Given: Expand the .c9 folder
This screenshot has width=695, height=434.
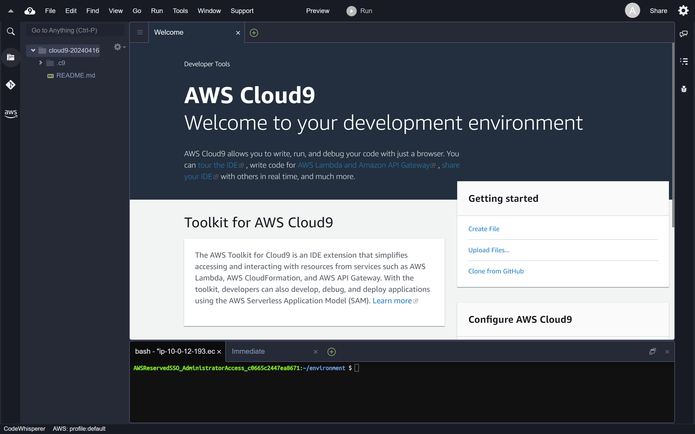Looking at the screenshot, I should pos(40,63).
